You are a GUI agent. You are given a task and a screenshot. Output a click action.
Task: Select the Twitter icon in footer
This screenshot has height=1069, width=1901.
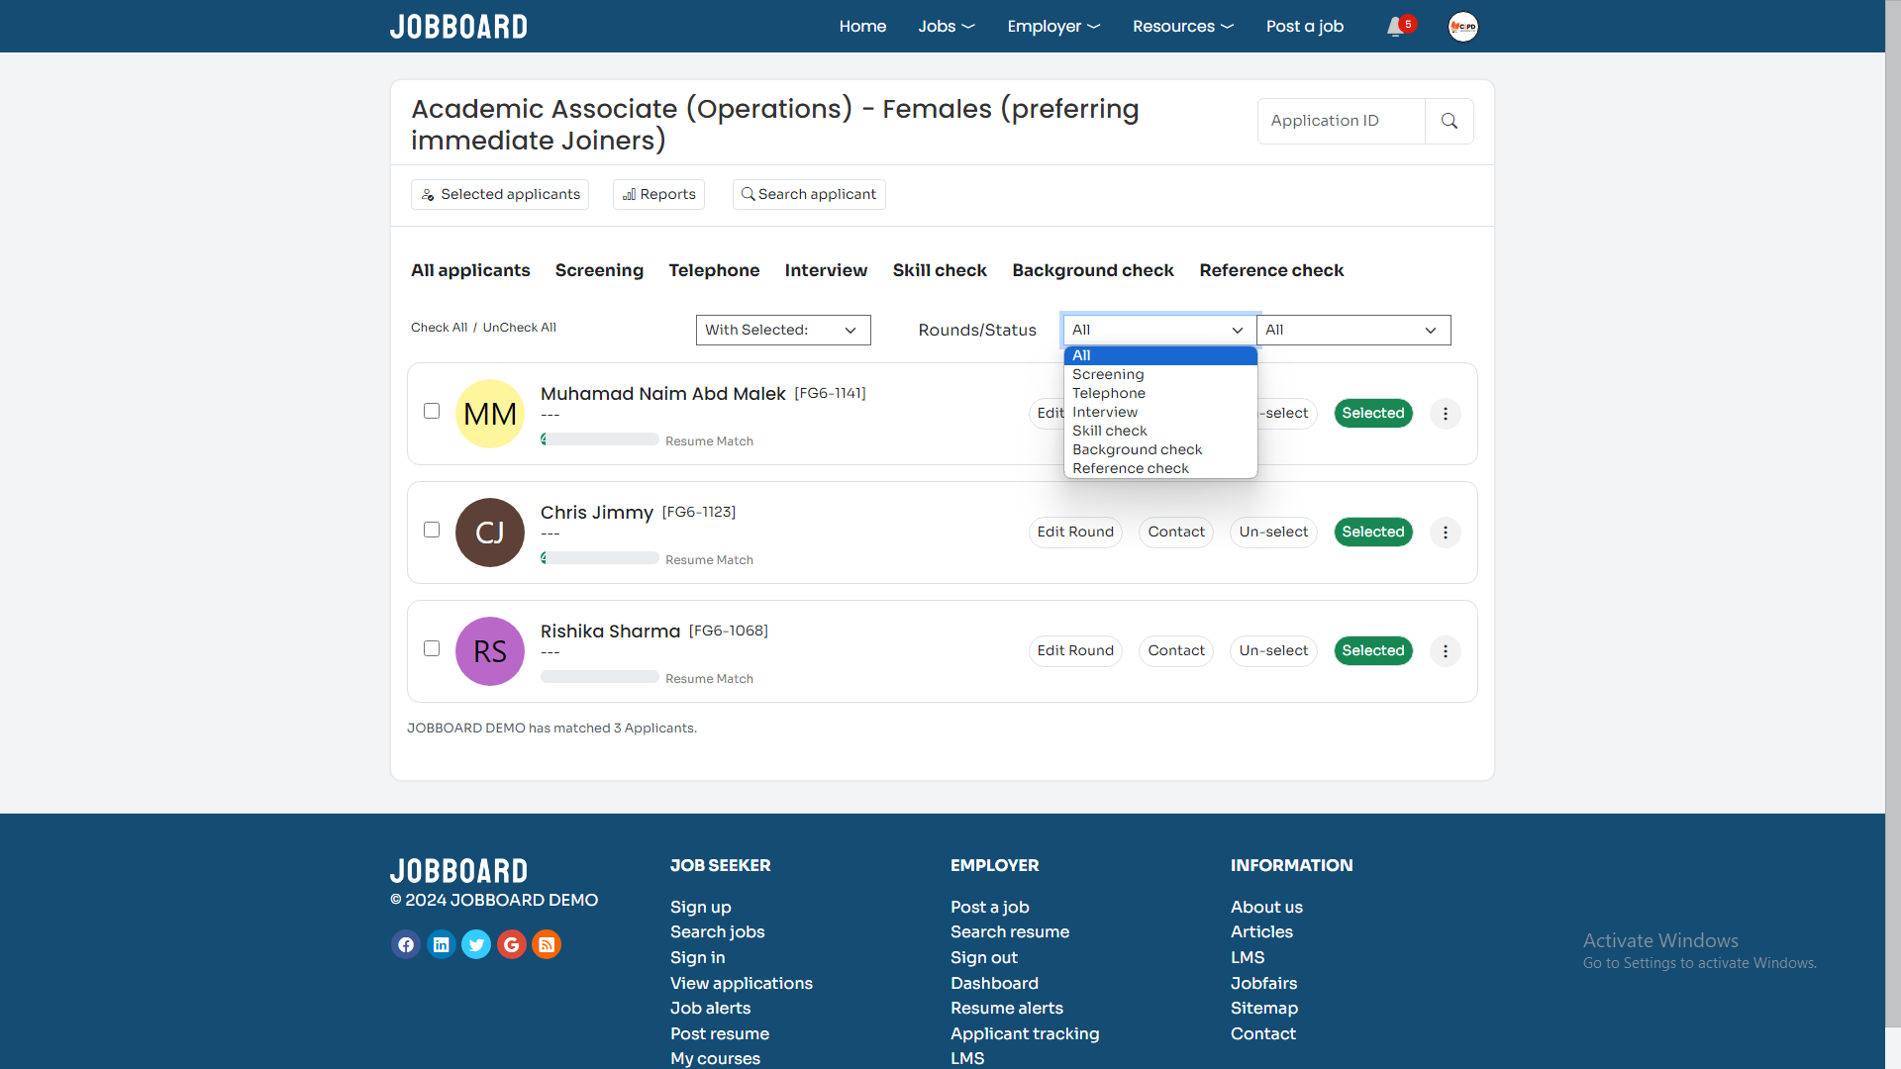(x=476, y=944)
